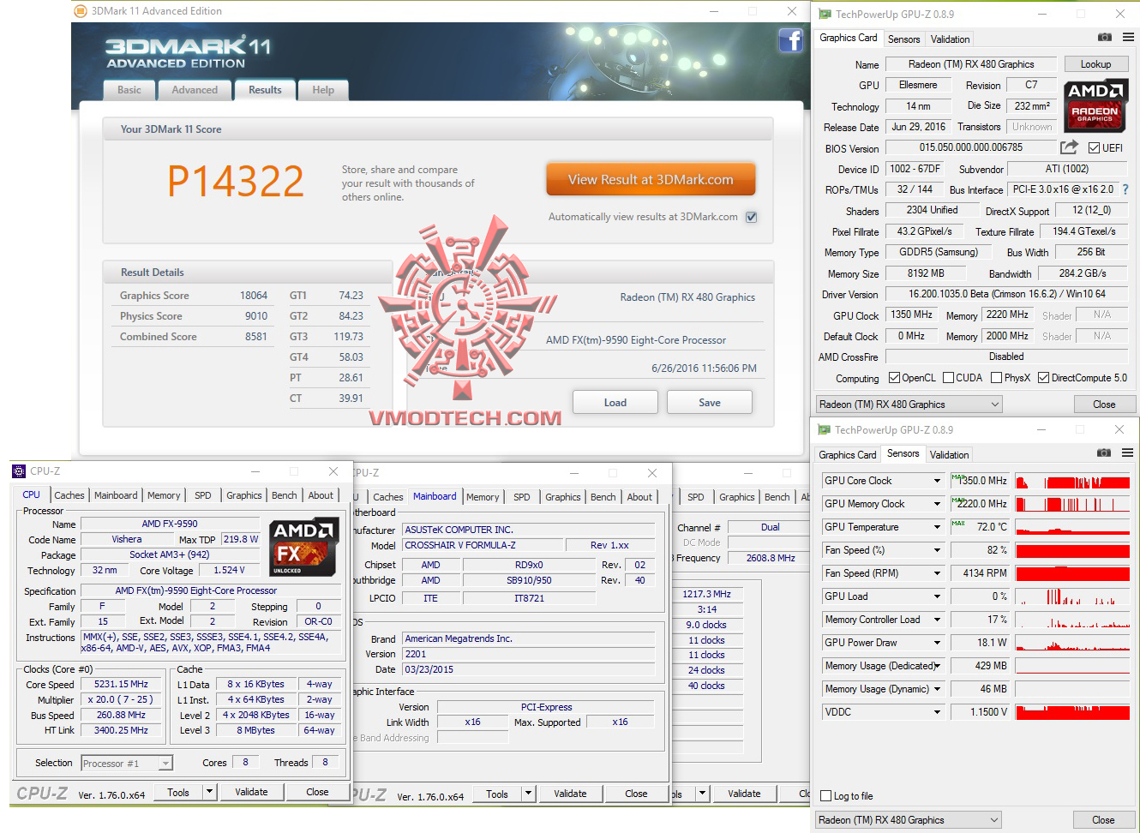This screenshot has width=1140, height=833.
Task: Enable the Log to file checkbox
Action: coord(826,796)
